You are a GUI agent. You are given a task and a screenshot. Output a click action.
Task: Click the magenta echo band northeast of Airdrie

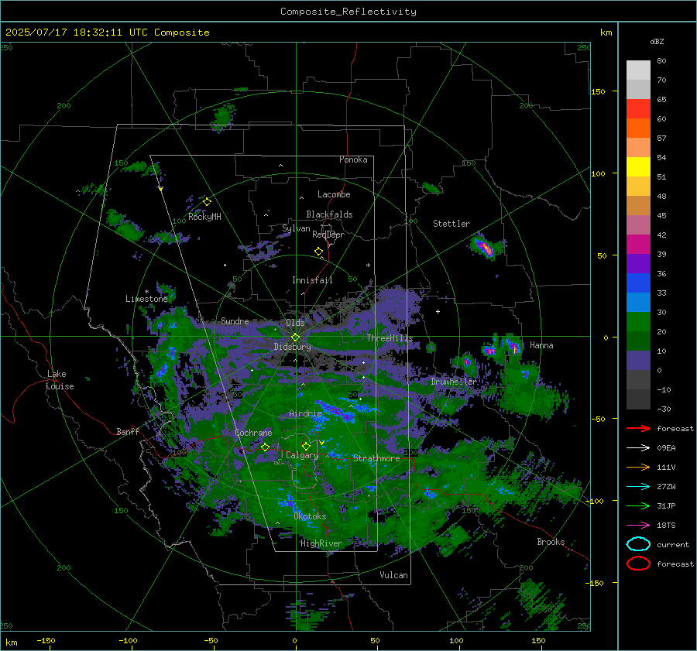(335, 412)
